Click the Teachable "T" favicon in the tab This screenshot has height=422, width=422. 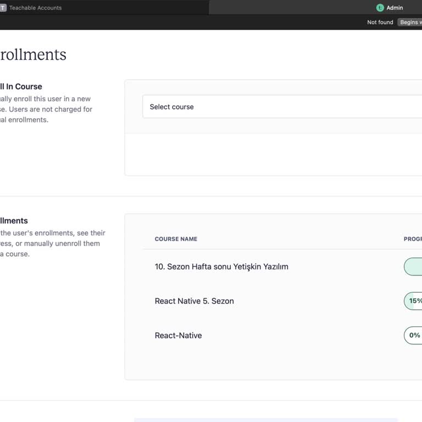point(3,8)
